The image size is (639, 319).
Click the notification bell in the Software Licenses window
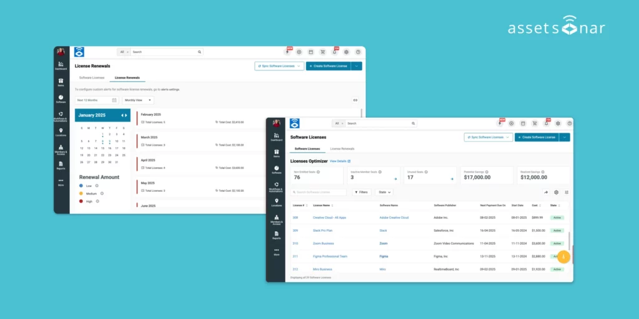[547, 123]
